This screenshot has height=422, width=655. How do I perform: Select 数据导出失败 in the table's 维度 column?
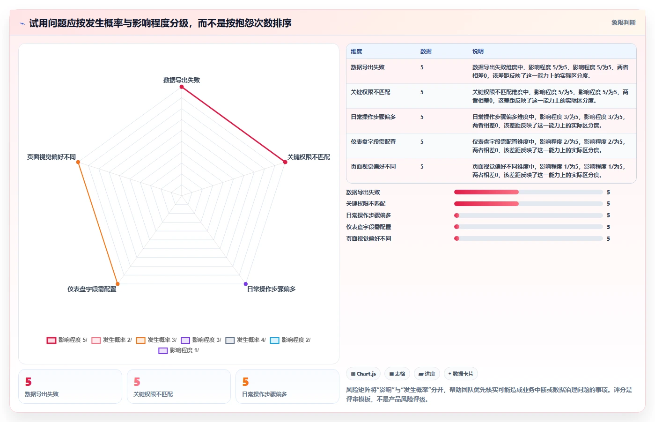coord(368,67)
